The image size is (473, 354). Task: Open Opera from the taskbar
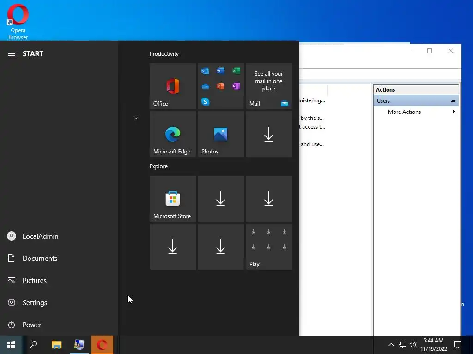[102, 345]
